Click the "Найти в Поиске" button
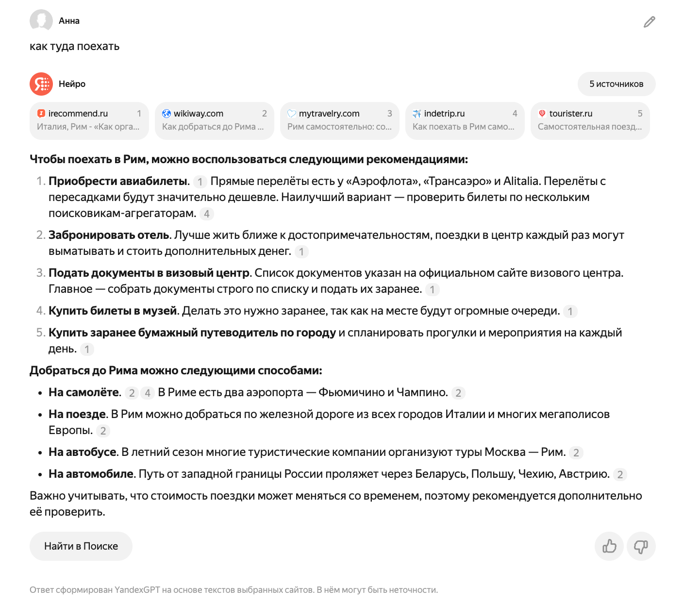Screen dimensions: 700x604 click(81, 546)
